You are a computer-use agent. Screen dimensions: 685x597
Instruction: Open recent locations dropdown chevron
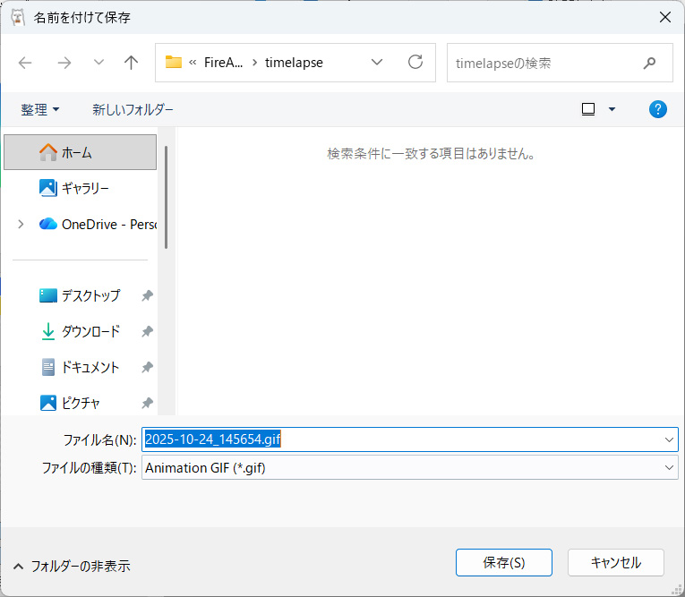coord(98,63)
